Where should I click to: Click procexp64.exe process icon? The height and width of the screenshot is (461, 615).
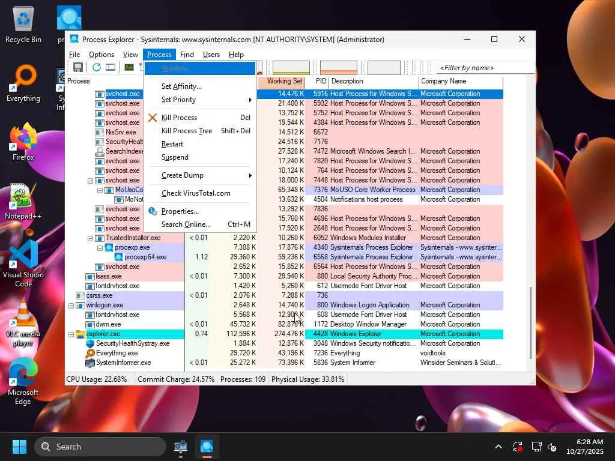pos(118,257)
